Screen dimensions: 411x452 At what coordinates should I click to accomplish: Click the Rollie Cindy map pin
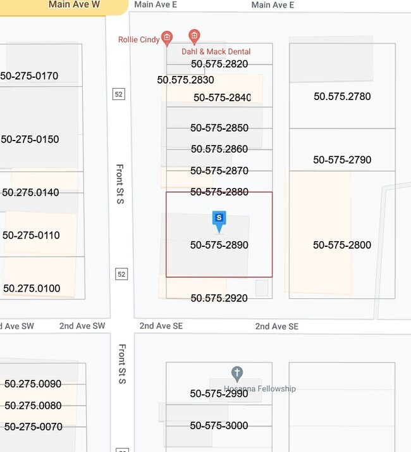pyautogui.click(x=167, y=38)
